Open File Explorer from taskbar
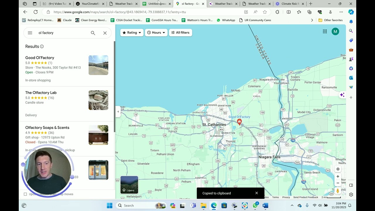This screenshot has width=375, height=211. [x=203, y=205]
